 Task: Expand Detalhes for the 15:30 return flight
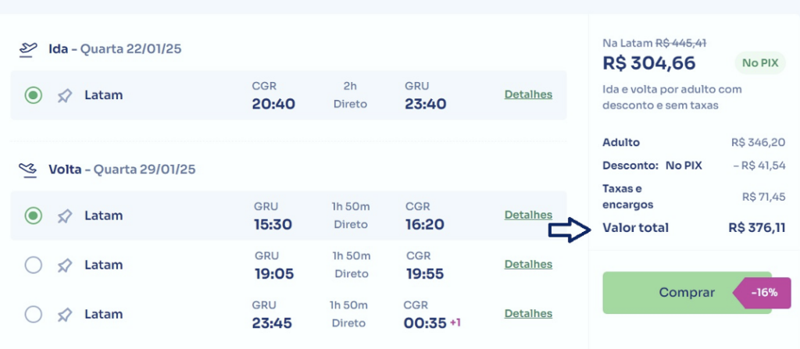coord(528,215)
